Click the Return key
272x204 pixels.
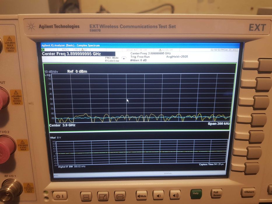pyautogui.click(x=248, y=192)
